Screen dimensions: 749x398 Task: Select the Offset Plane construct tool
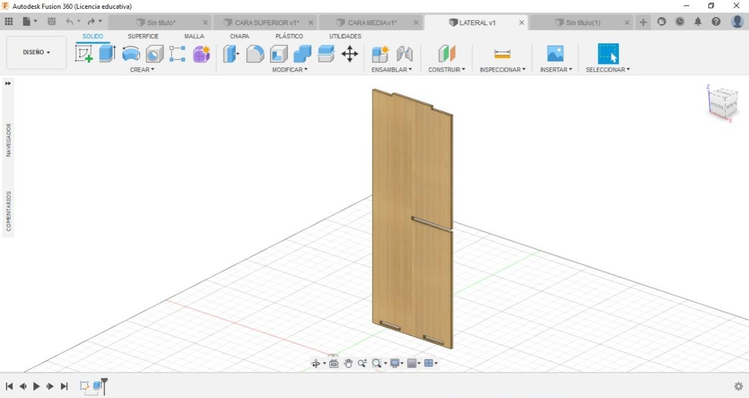(447, 54)
